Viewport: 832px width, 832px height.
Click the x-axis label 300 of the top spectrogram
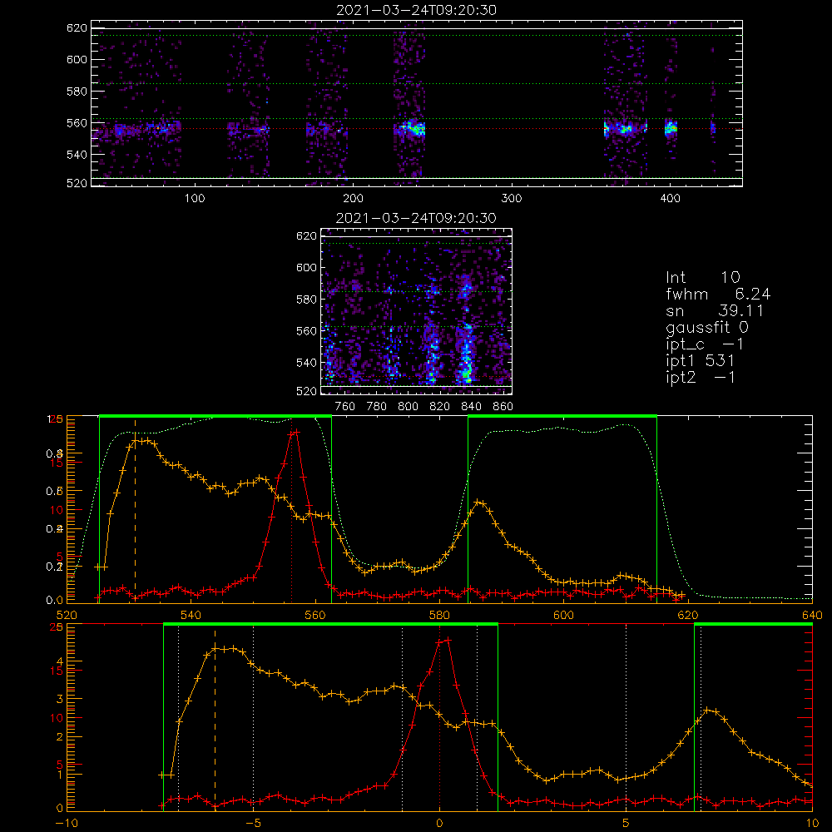tap(512, 199)
